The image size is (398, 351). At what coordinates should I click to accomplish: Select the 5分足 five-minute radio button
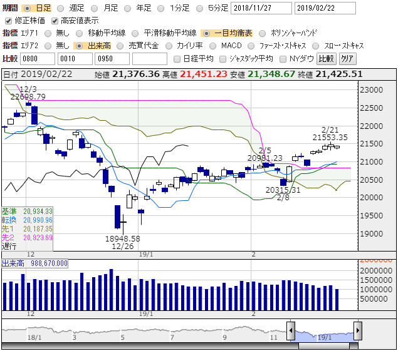point(200,8)
